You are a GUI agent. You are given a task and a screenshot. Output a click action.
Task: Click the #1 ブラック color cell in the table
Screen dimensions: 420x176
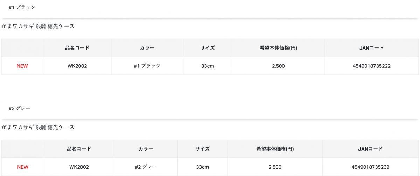click(147, 66)
